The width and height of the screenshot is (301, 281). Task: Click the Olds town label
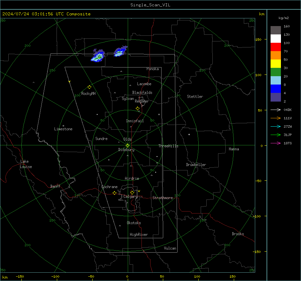pos(127,139)
